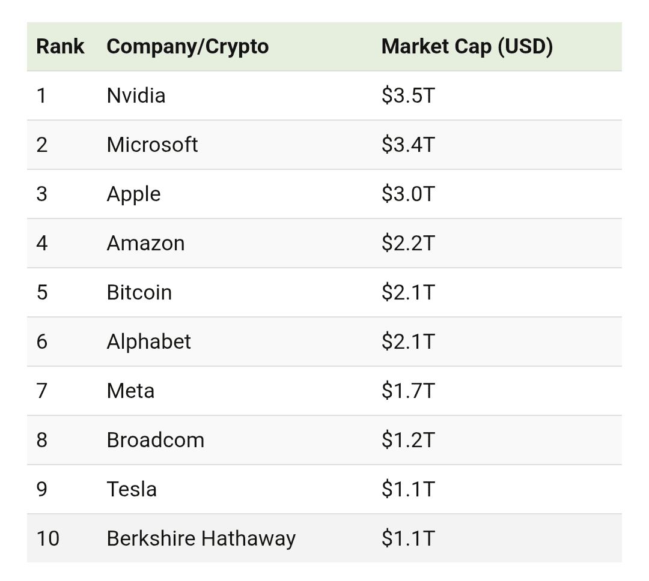Select the Nvidia company name cell

136,96
